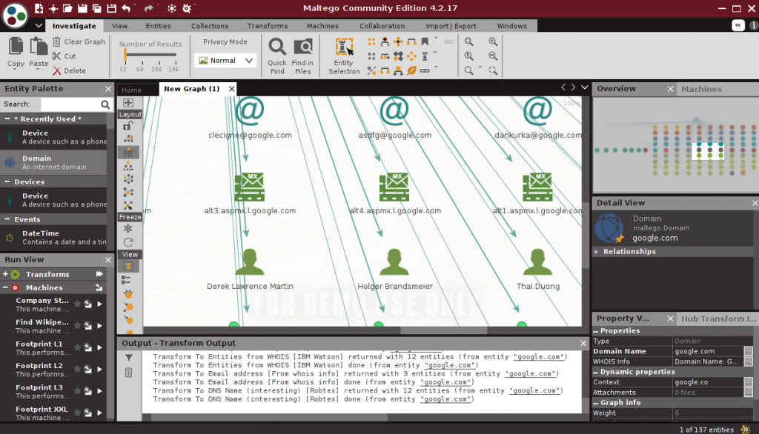Click the Clear Graph trash icon
This screenshot has width=759, height=434.
click(56, 41)
